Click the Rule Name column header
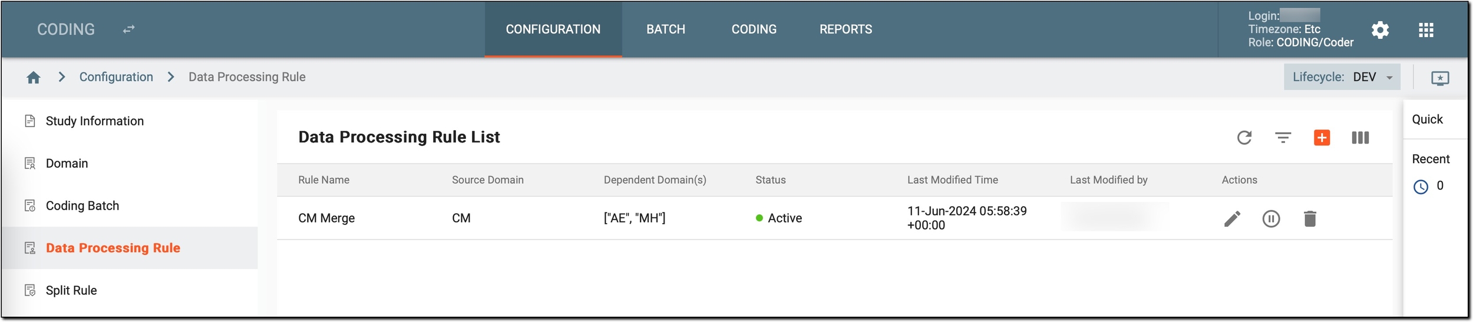1473x322 pixels. 323,180
